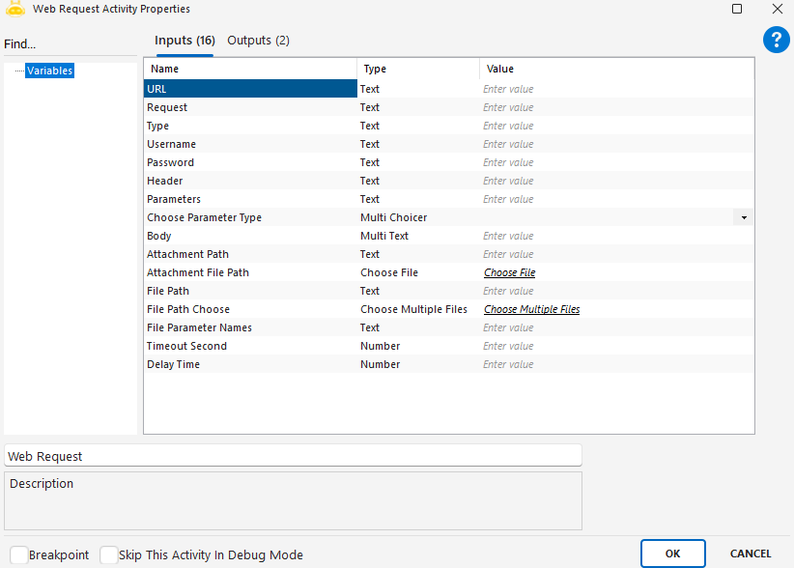Image resolution: width=794 pixels, height=568 pixels.
Task: Click the blue help question mark icon
Action: (x=777, y=40)
